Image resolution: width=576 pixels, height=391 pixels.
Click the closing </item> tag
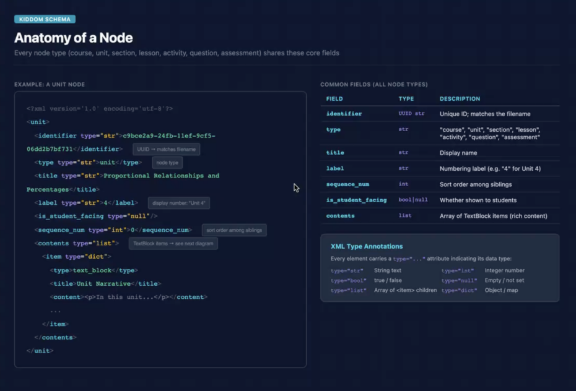[55, 324]
